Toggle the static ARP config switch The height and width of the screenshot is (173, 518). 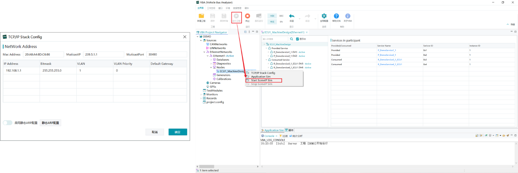tap(8, 123)
